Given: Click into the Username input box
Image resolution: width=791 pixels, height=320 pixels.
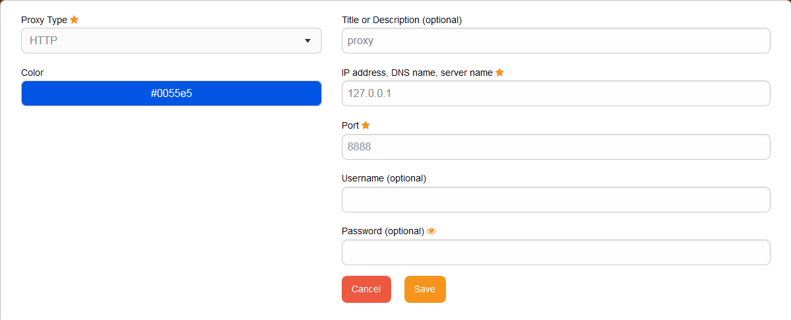Looking at the screenshot, I should (556, 199).
